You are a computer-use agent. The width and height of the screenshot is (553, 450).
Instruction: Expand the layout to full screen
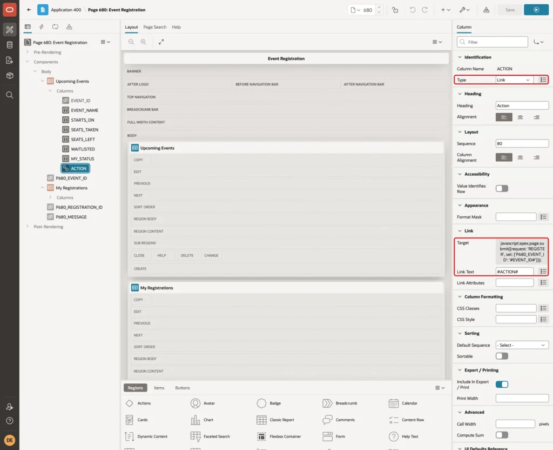(x=161, y=42)
